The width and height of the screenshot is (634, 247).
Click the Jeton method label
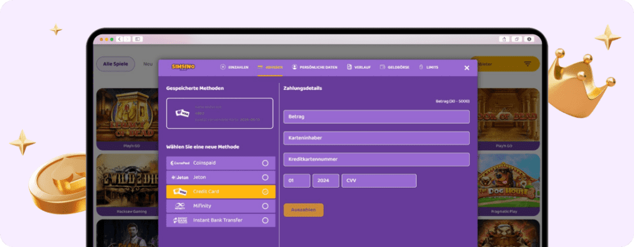coord(199,178)
